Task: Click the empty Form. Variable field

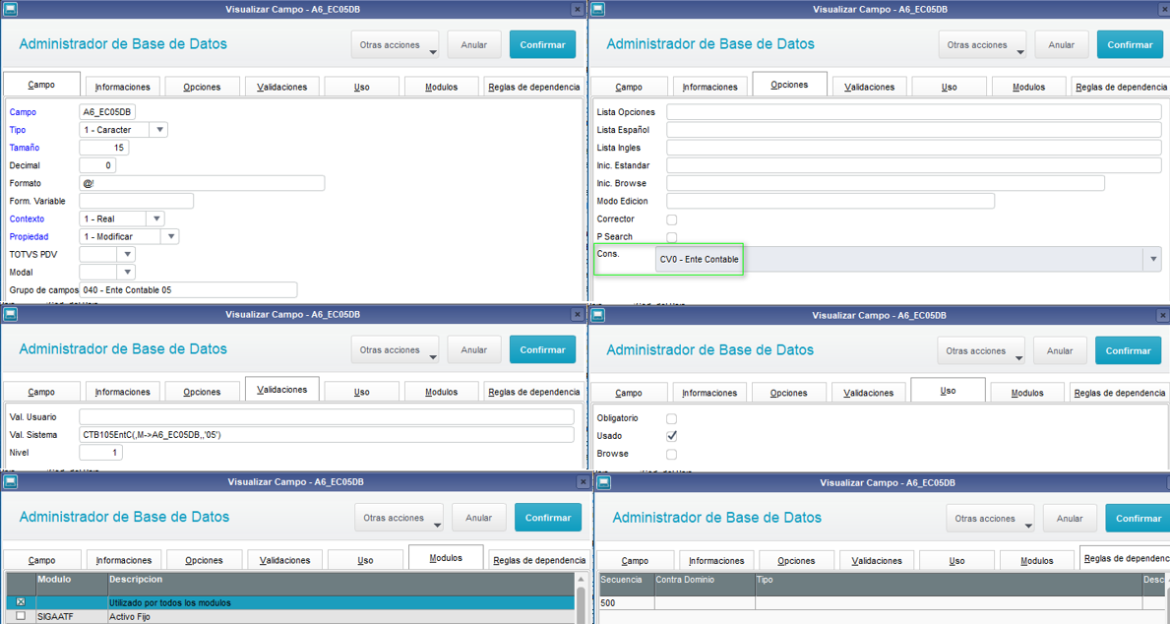Action: coord(136,201)
